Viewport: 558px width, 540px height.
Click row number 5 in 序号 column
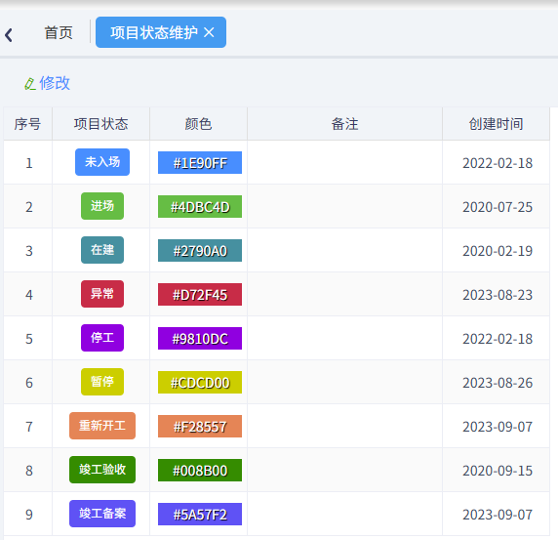(29, 339)
